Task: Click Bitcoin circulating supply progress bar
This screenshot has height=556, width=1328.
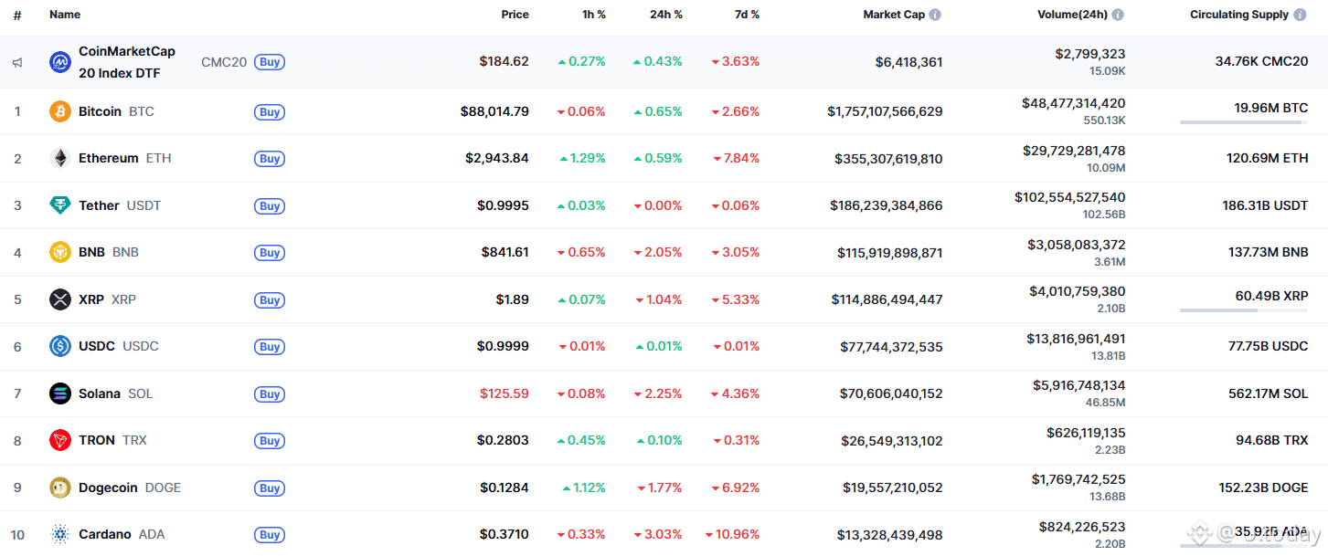Action: [x=1244, y=122]
